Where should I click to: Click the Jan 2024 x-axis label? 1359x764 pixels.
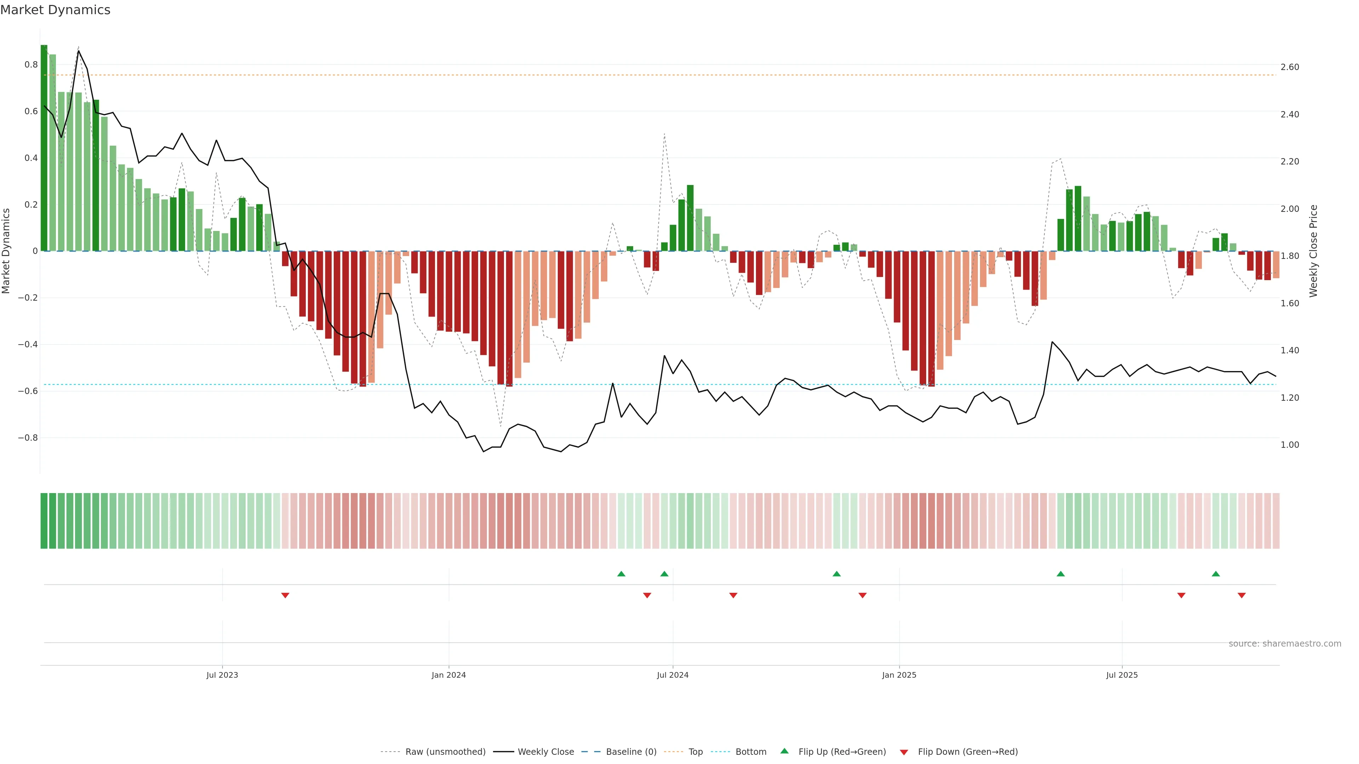coord(448,675)
